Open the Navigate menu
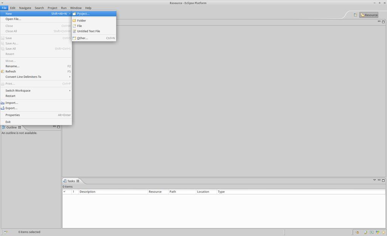Image resolution: width=387 pixels, height=236 pixels. tap(25, 8)
